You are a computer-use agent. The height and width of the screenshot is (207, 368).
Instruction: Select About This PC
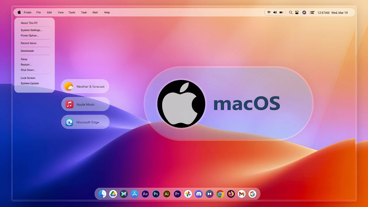29,23
